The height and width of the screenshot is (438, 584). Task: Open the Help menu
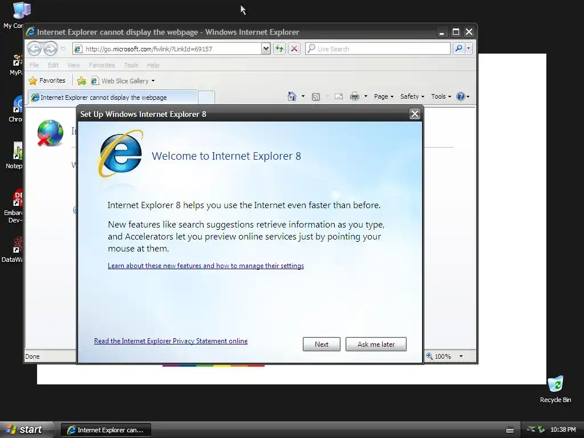153,65
